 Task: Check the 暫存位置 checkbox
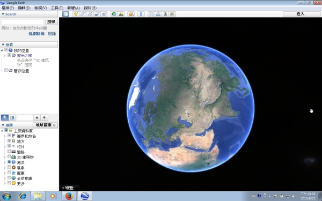point(6,70)
